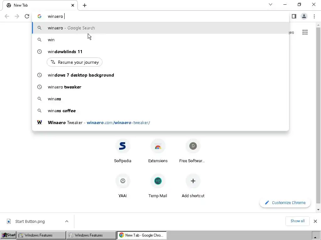The image size is (321, 240).
Task: Close the New Tab tab
Action: pyautogui.click(x=73, y=6)
